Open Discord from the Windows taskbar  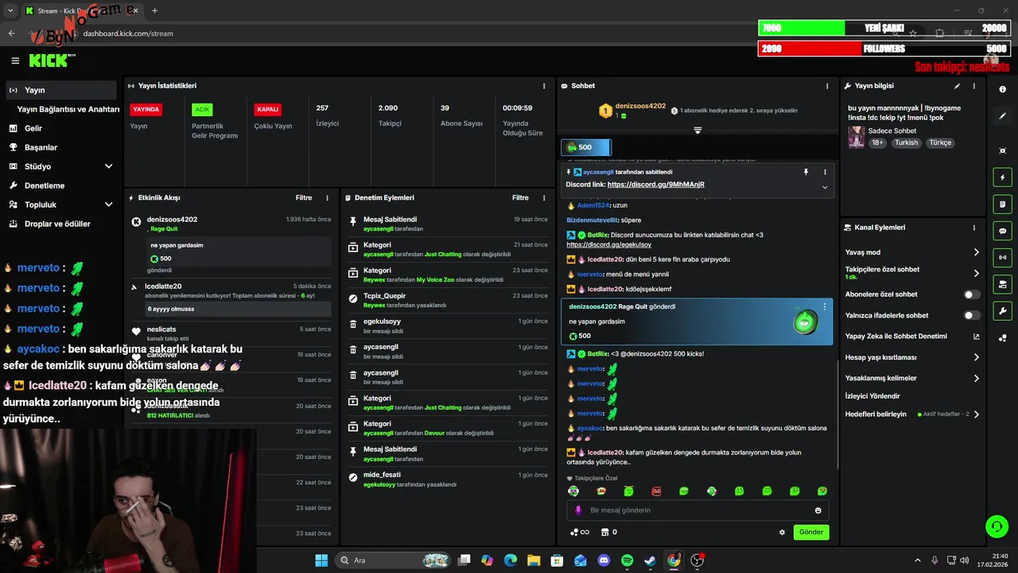tap(604, 560)
